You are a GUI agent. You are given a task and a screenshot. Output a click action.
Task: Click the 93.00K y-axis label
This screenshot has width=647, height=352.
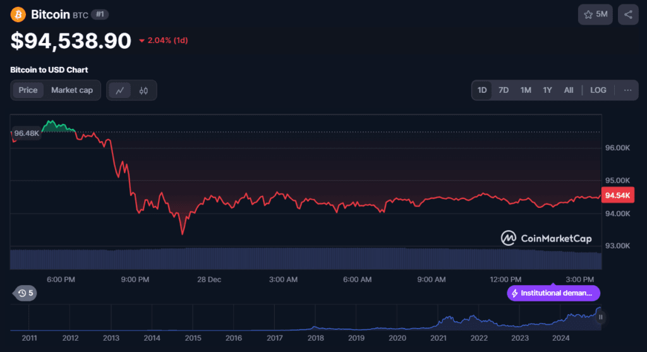(x=617, y=246)
